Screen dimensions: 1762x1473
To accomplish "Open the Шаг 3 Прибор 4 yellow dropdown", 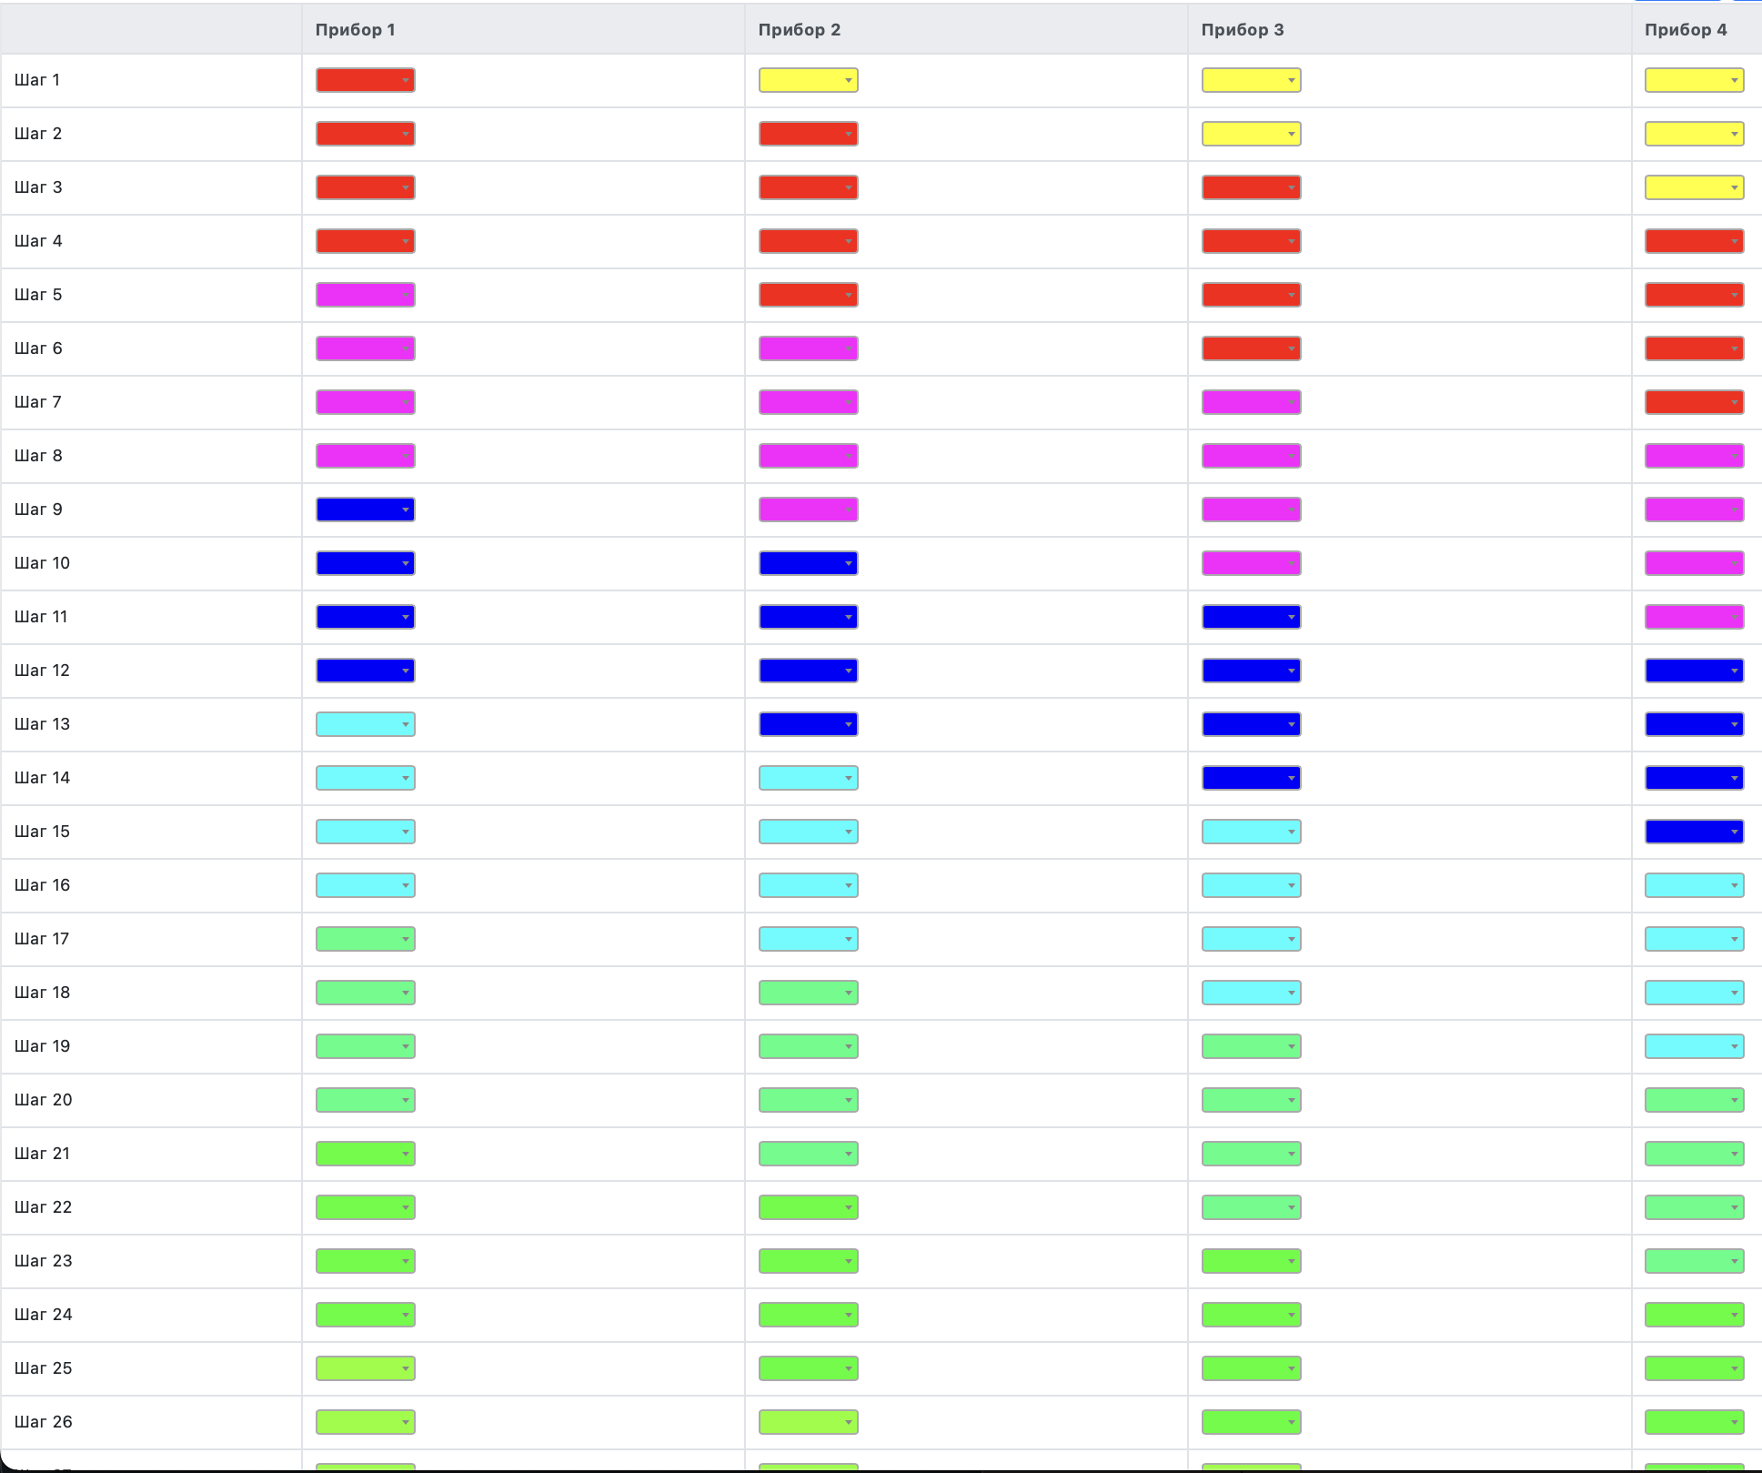I will coord(1695,187).
